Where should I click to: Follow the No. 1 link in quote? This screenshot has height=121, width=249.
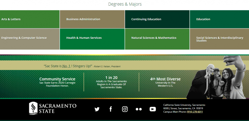coord(66,66)
